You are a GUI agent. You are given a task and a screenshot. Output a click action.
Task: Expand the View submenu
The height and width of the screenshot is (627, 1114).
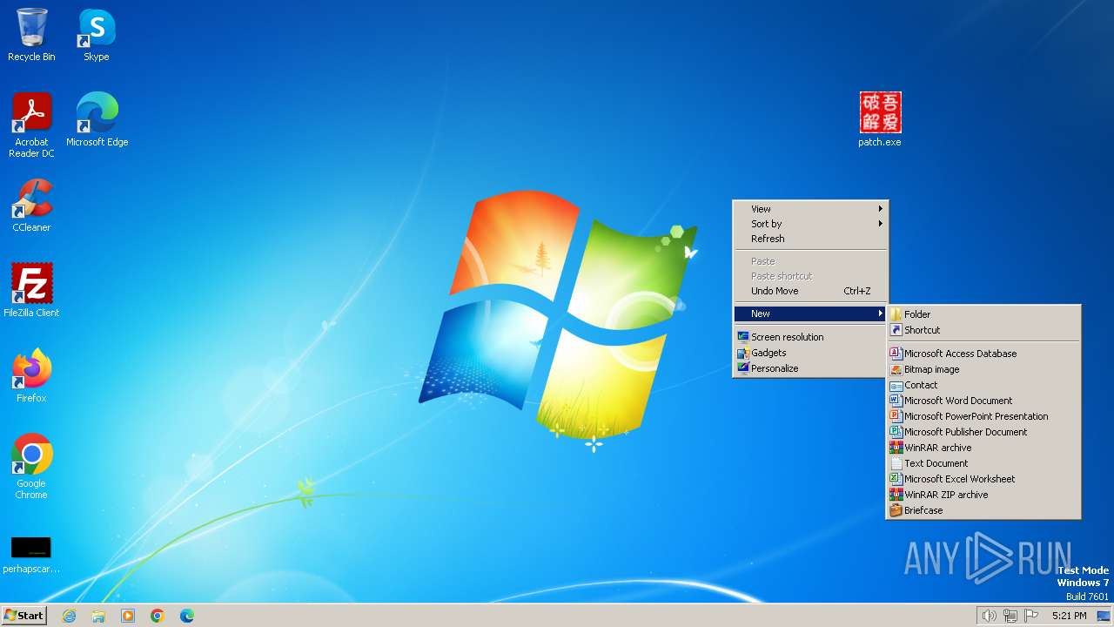point(810,209)
